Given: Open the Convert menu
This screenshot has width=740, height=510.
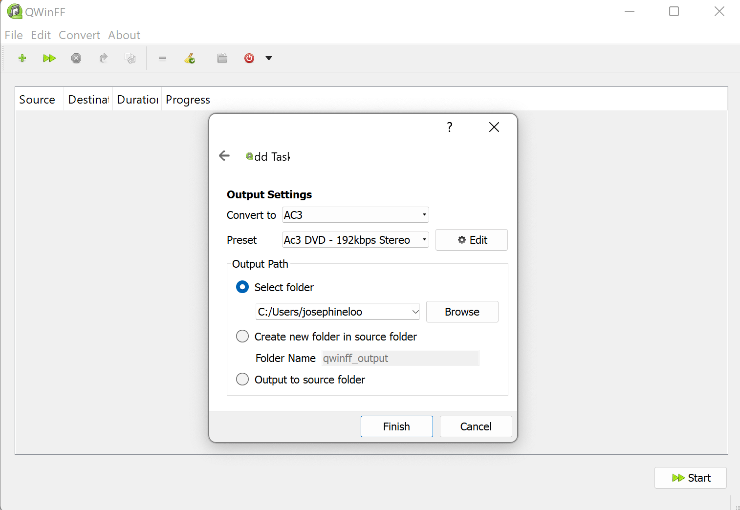Looking at the screenshot, I should [79, 35].
